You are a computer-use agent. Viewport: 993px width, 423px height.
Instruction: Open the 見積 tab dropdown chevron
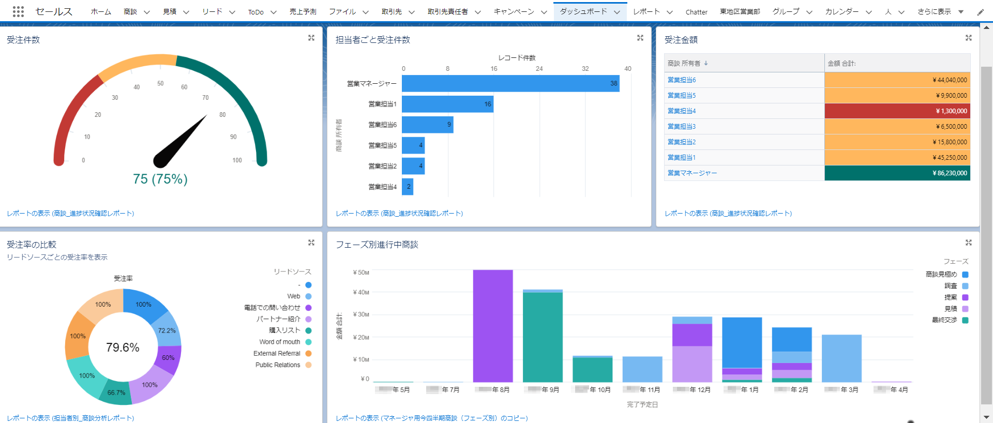(186, 12)
